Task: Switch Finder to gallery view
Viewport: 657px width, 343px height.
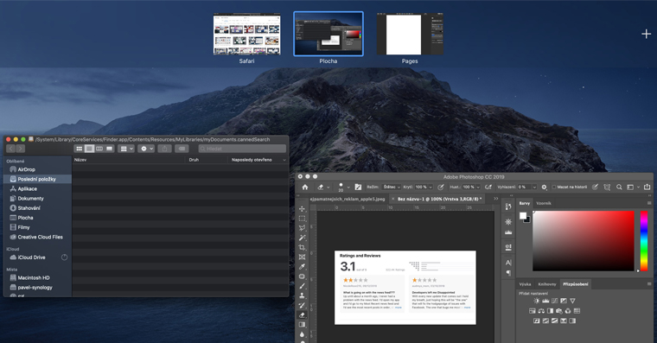Action: [x=110, y=149]
